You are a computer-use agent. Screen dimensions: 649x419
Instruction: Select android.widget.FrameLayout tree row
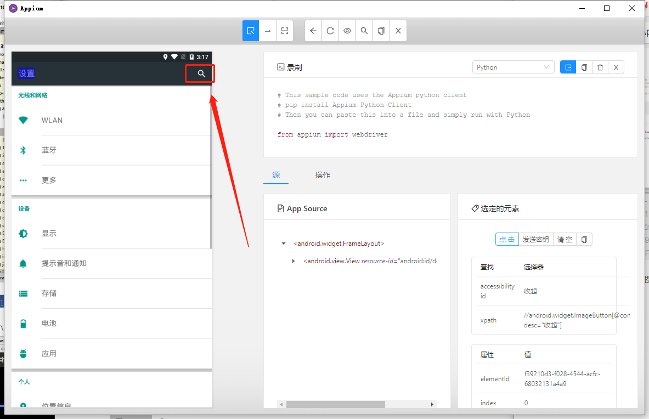tap(338, 243)
